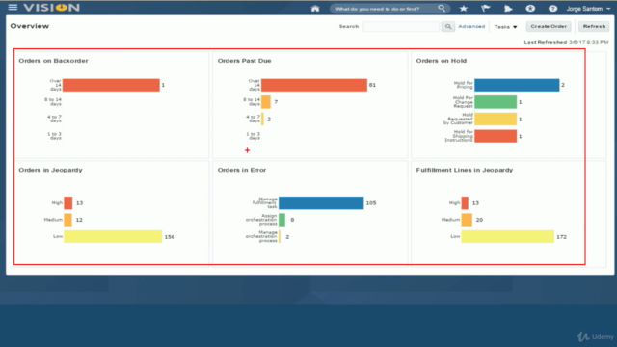Select High bar in Fulfillment Lines in Jeopardy

click(x=465, y=203)
